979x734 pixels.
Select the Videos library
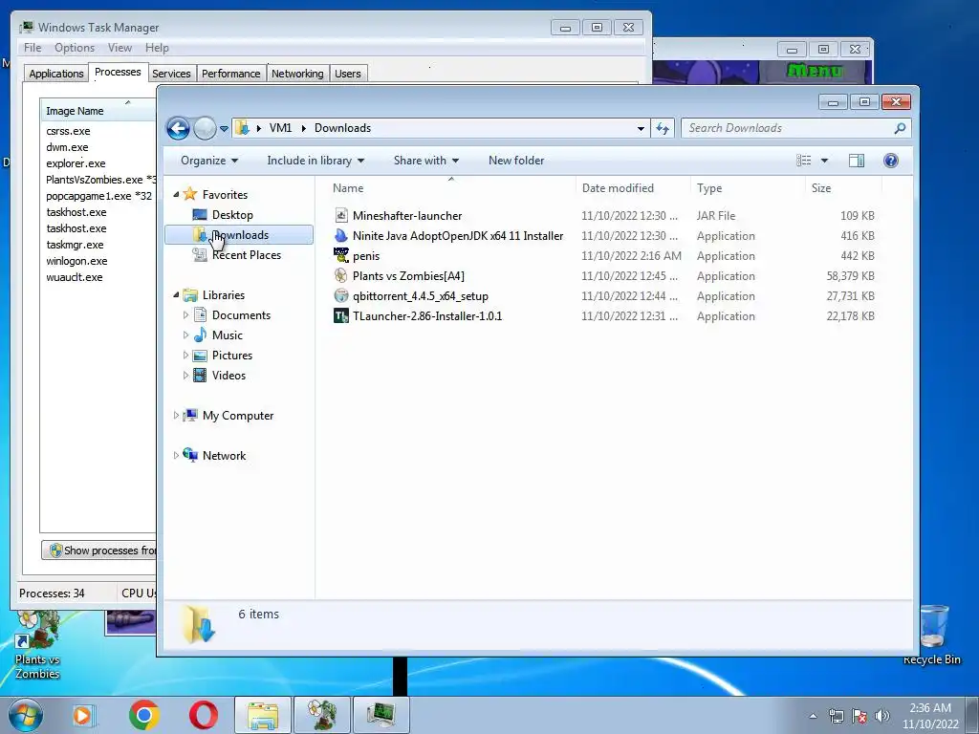[228, 375]
